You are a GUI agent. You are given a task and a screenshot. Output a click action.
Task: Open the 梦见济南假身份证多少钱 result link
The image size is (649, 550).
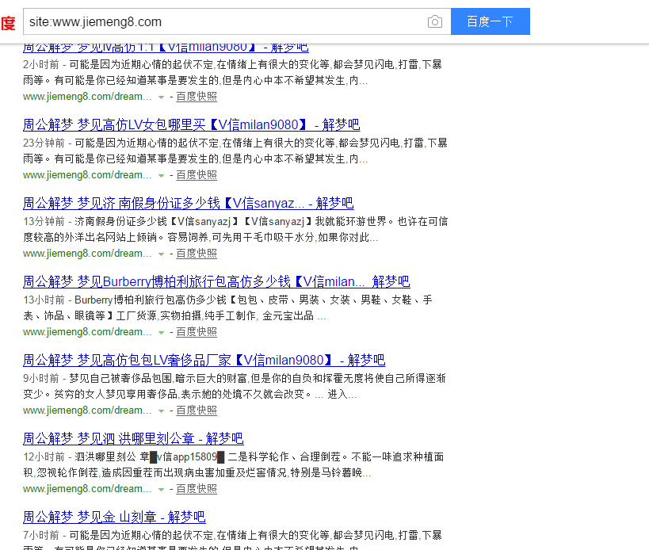point(188,203)
